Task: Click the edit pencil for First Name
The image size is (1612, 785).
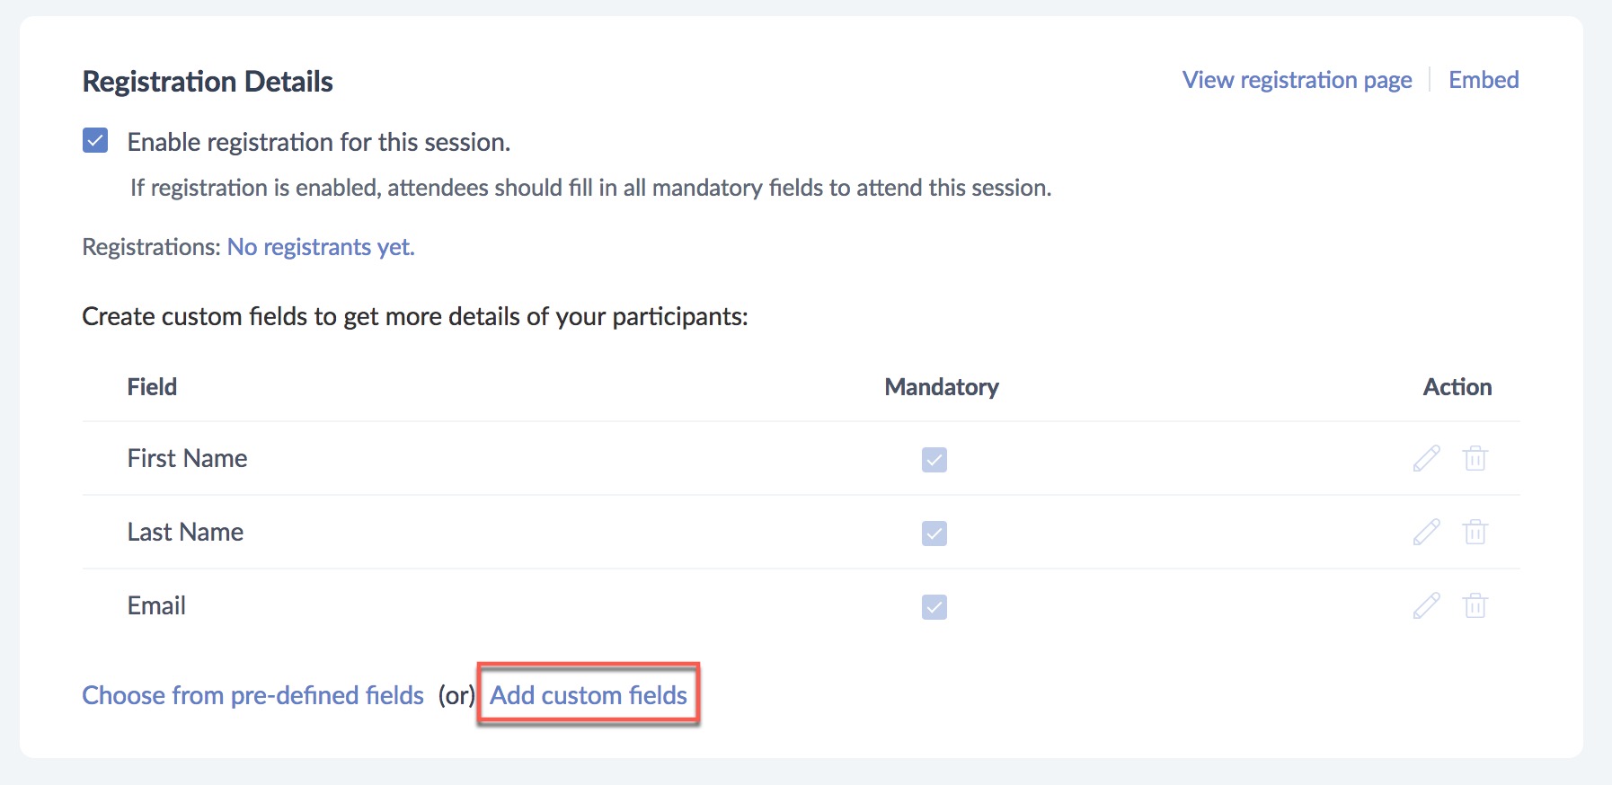Action: (1426, 459)
